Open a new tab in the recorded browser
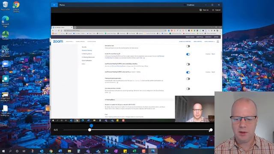The width and height of the screenshot is (274, 154). click(x=75, y=27)
